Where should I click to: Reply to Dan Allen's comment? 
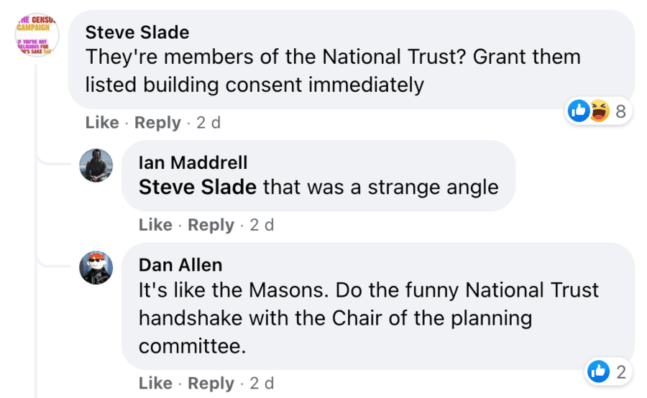(211, 384)
